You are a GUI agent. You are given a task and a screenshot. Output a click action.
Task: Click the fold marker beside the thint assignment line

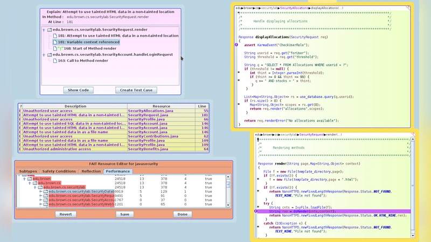click(239, 72)
